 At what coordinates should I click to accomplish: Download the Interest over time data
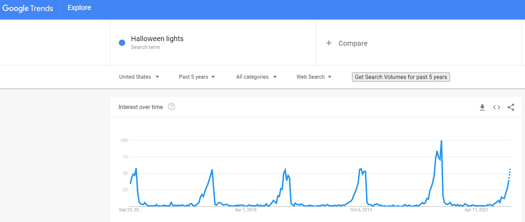(x=482, y=107)
